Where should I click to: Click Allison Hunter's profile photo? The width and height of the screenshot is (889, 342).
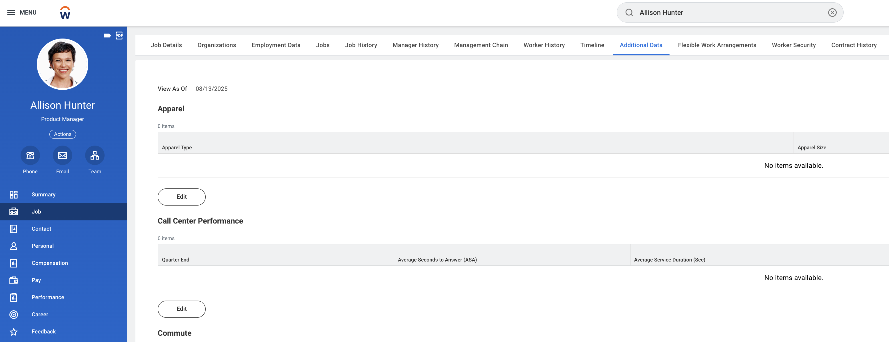pos(63,64)
